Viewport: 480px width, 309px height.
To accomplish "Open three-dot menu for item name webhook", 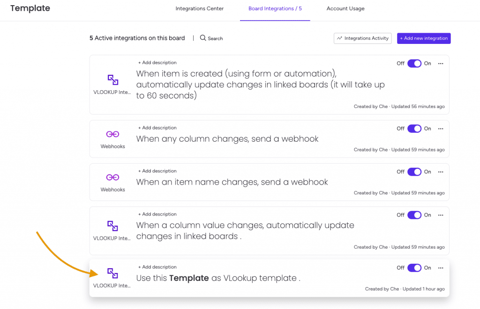I will pos(441,172).
